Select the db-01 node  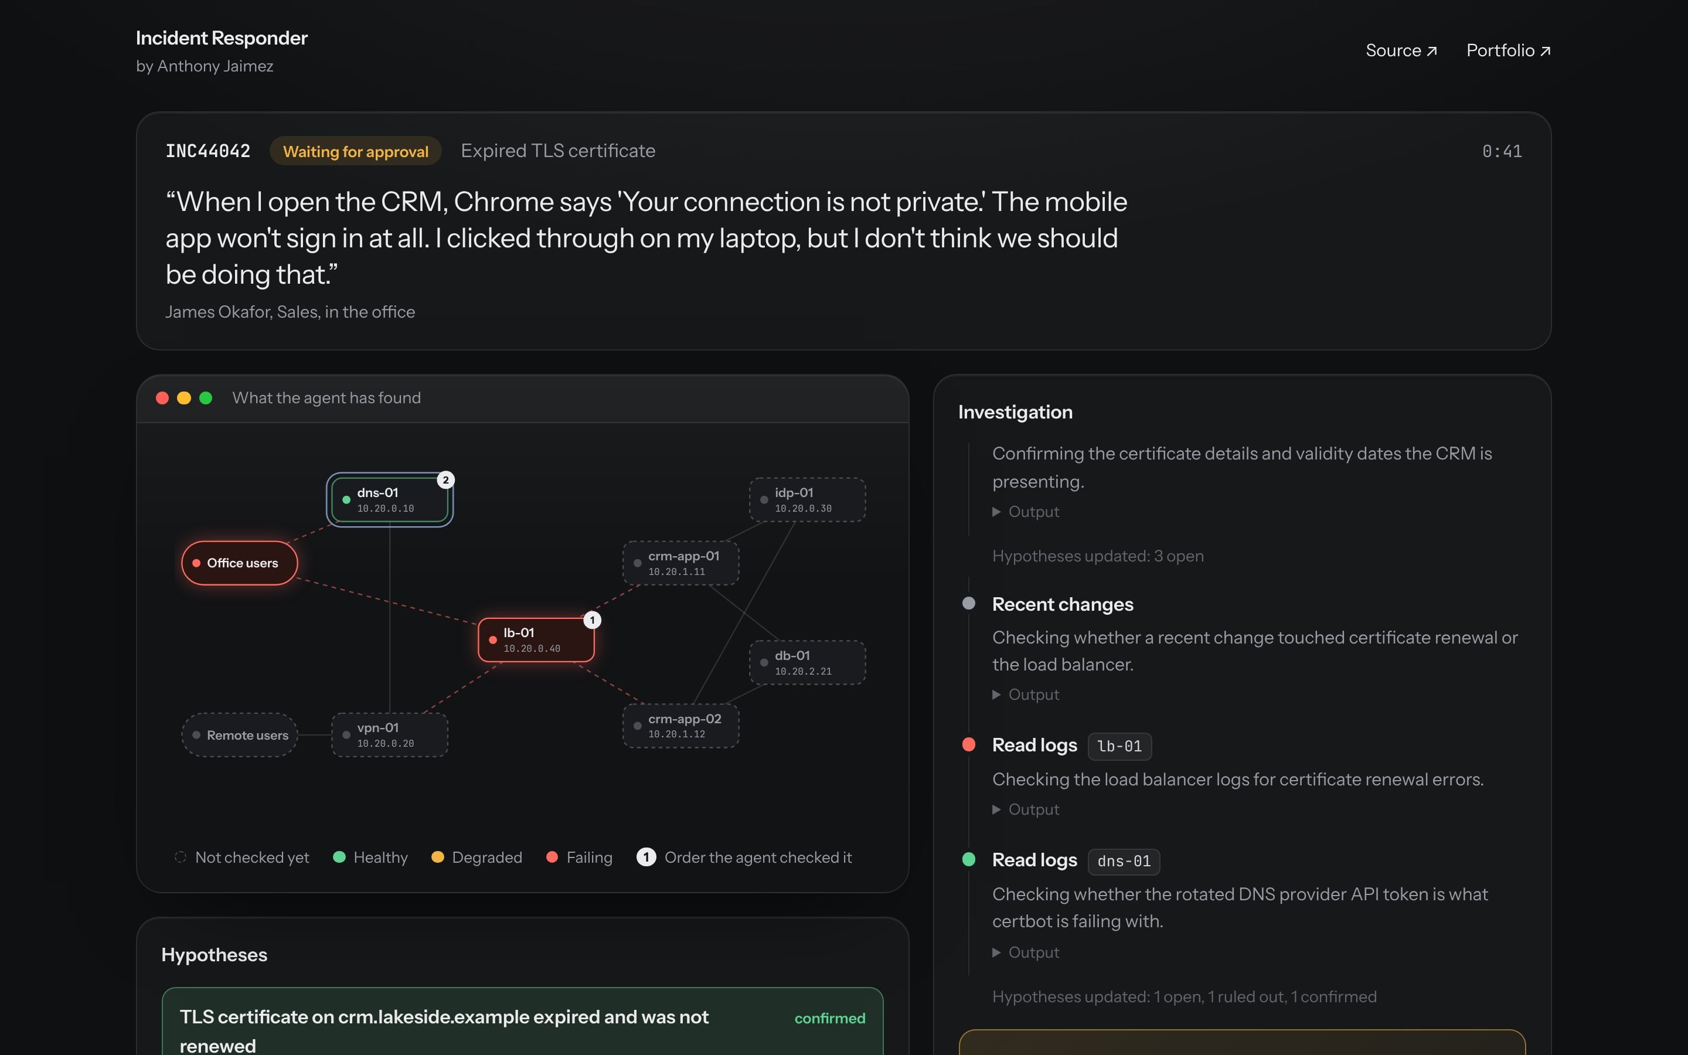tap(808, 662)
